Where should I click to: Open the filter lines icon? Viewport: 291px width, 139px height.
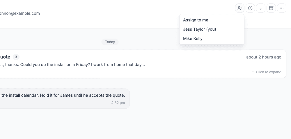(261, 8)
